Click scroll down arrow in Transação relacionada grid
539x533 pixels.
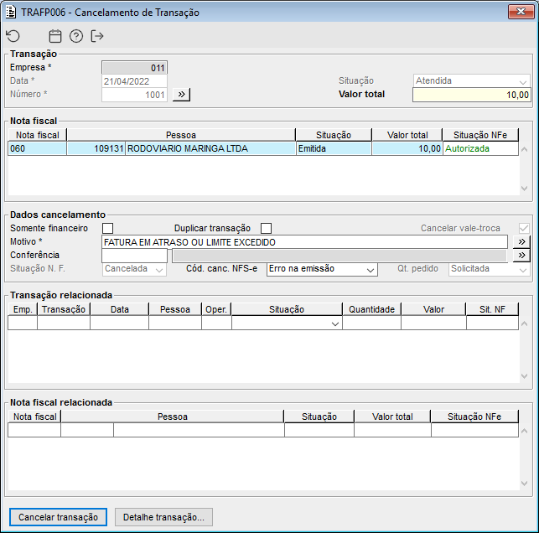[524, 376]
